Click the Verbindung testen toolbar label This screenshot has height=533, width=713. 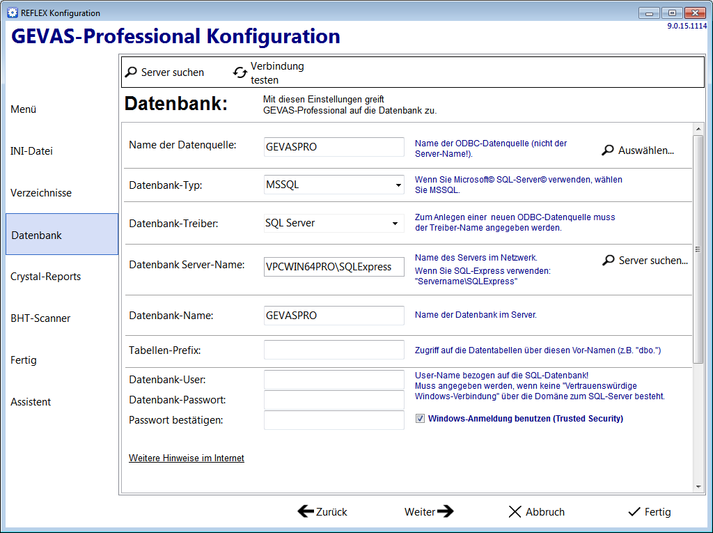point(277,73)
